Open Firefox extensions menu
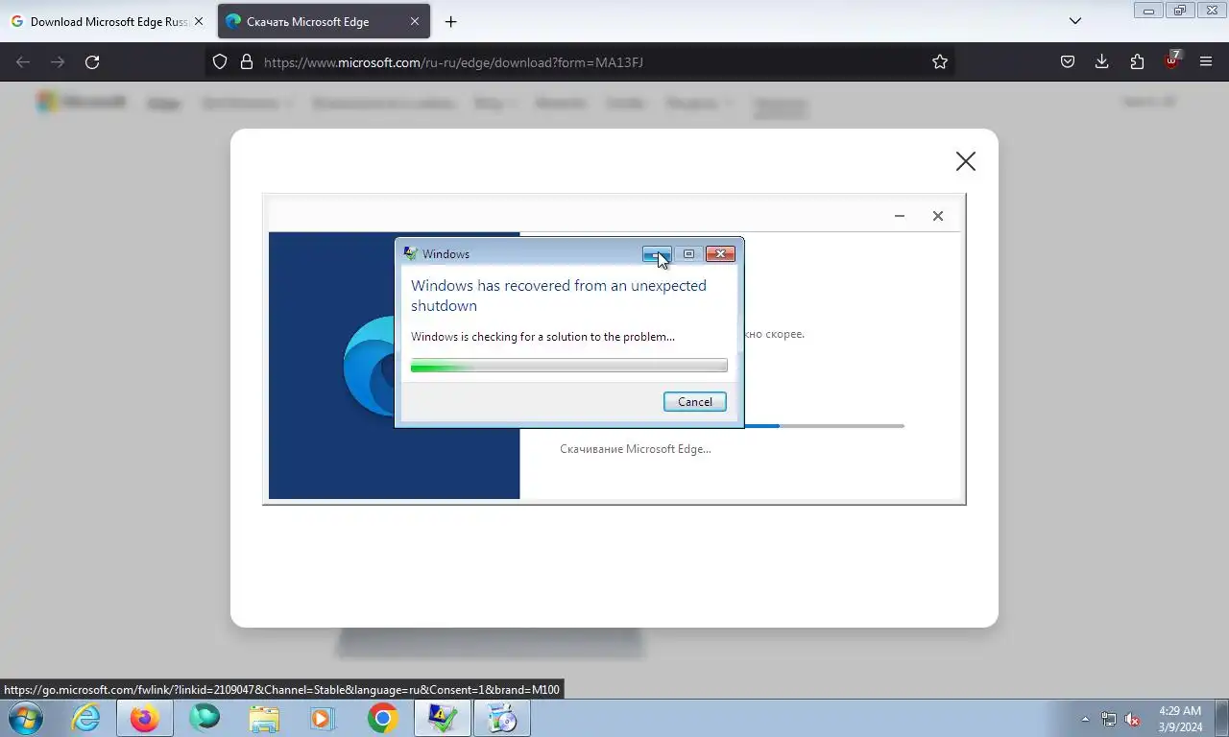The height and width of the screenshot is (737, 1229). tap(1137, 61)
